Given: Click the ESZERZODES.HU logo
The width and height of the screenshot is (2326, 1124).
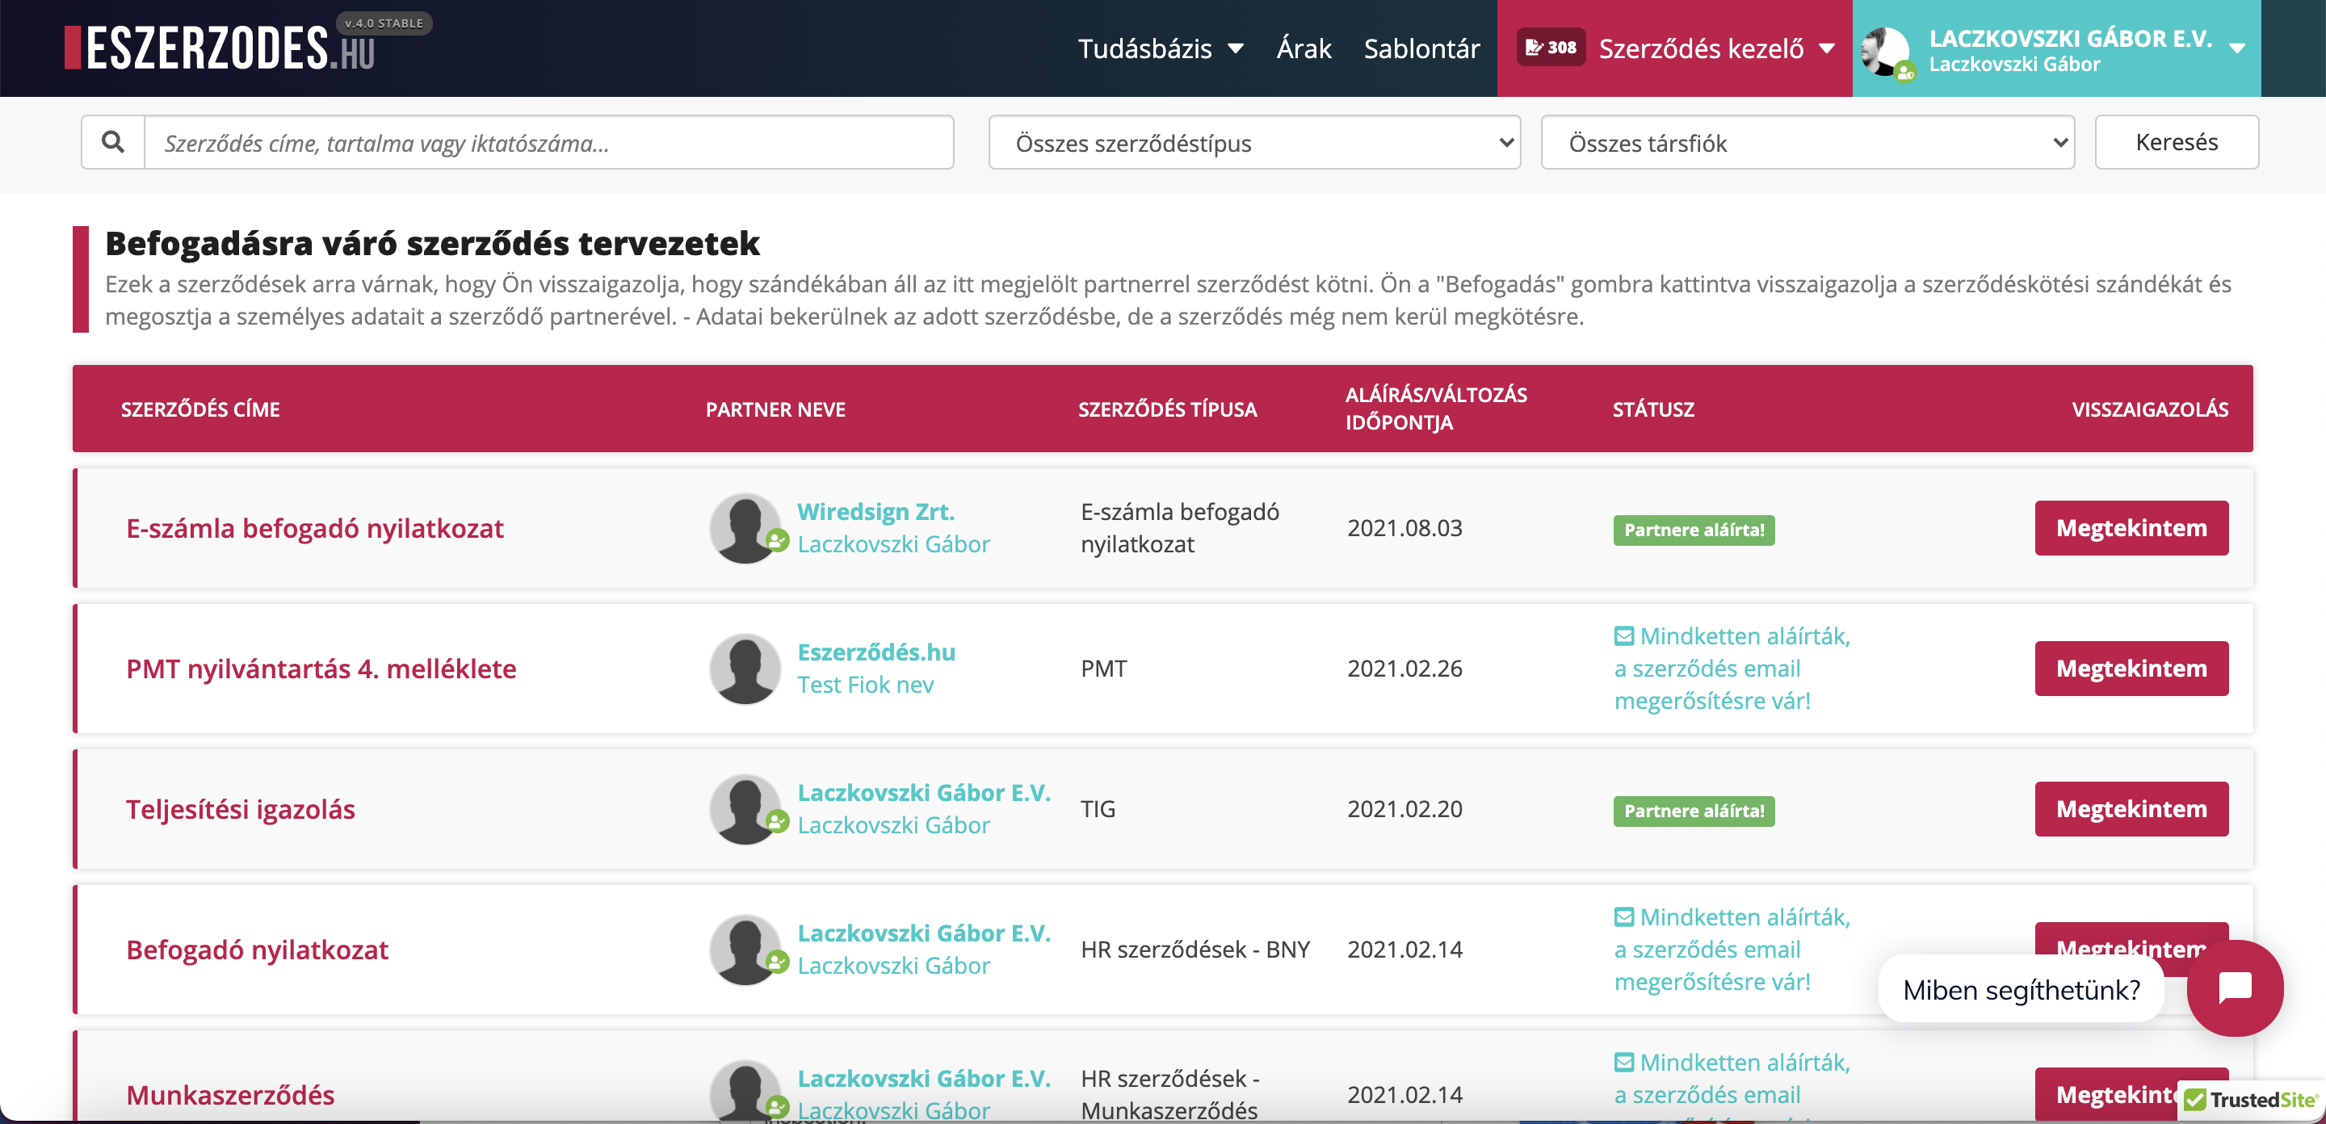Looking at the screenshot, I should point(220,48).
